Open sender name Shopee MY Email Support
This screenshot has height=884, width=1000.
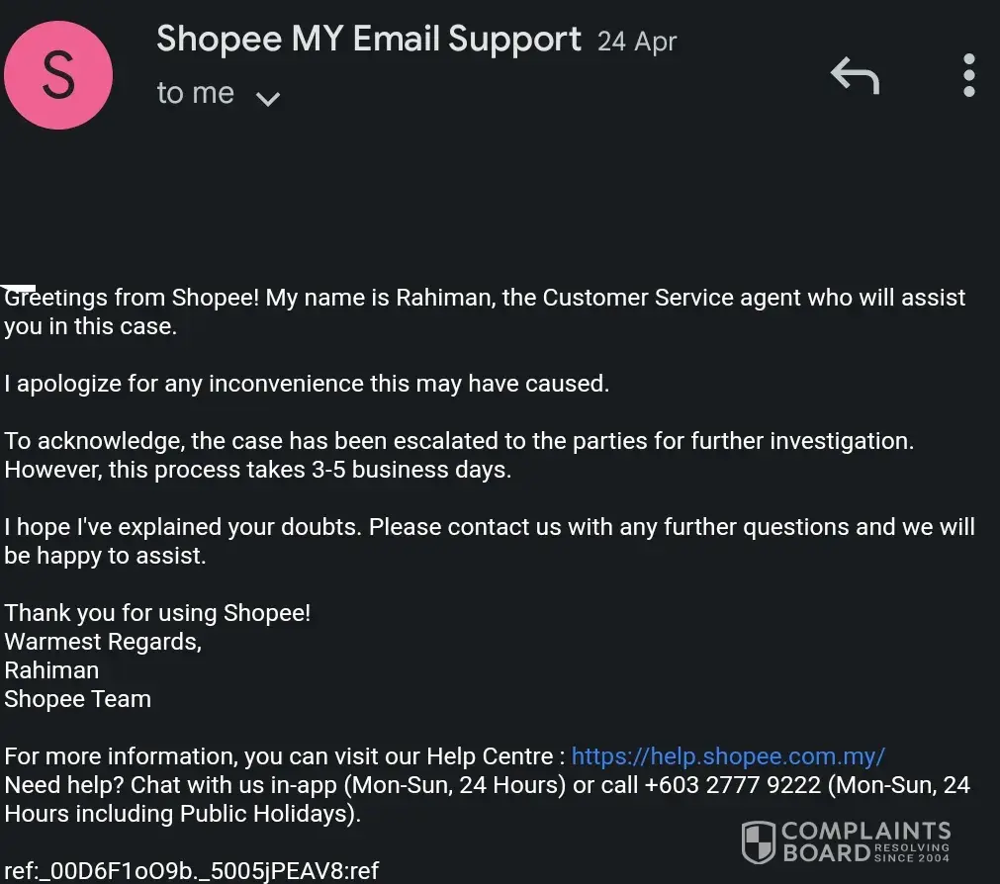click(x=368, y=40)
